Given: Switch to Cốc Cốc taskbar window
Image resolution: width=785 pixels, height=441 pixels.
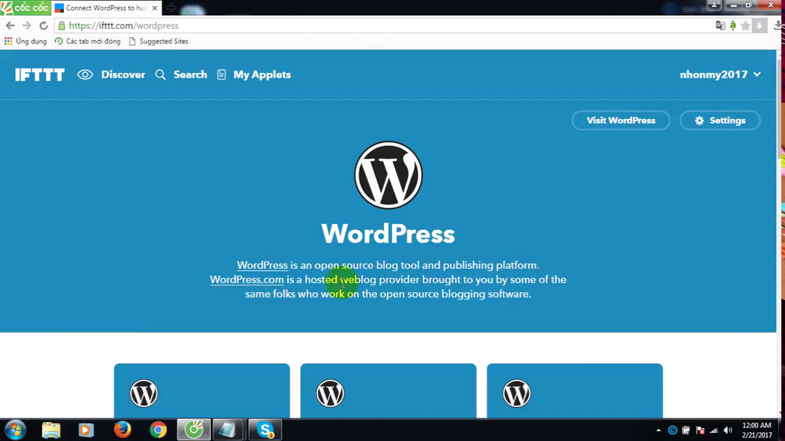Looking at the screenshot, I should click(194, 430).
